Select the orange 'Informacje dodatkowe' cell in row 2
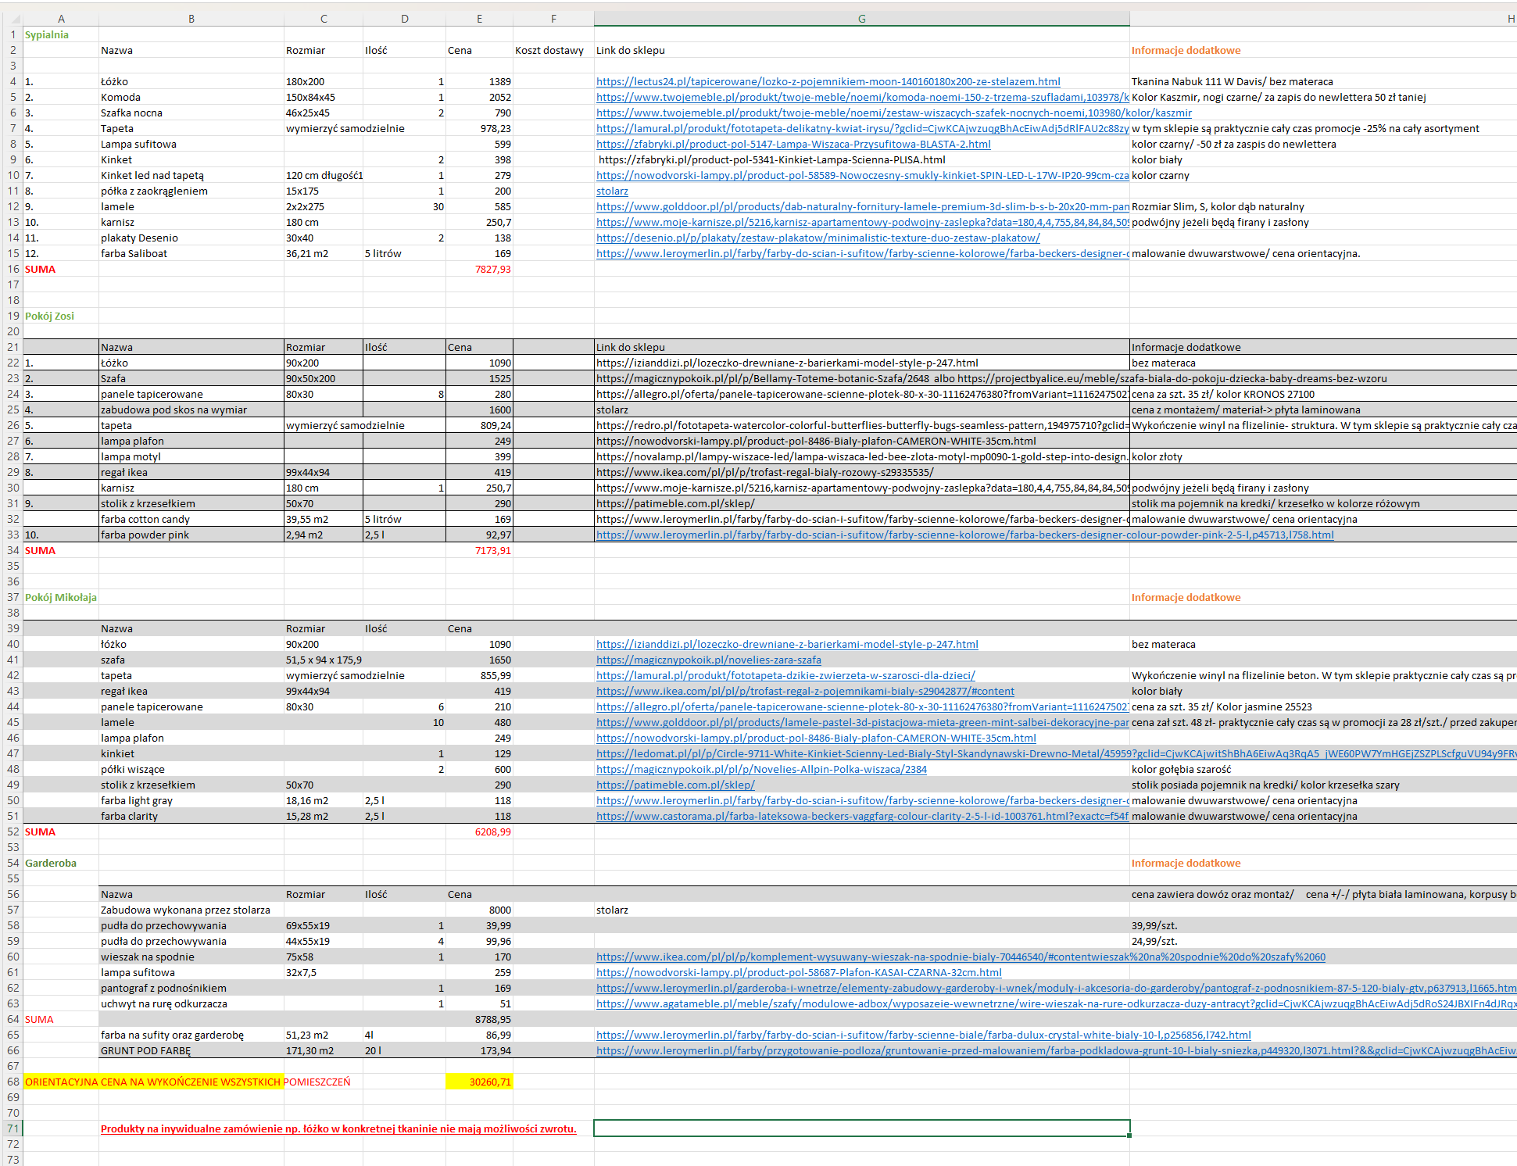This screenshot has height=1166, width=1517. pos(1186,50)
